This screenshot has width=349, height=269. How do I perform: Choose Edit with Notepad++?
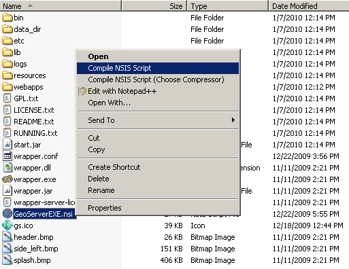[158, 91]
